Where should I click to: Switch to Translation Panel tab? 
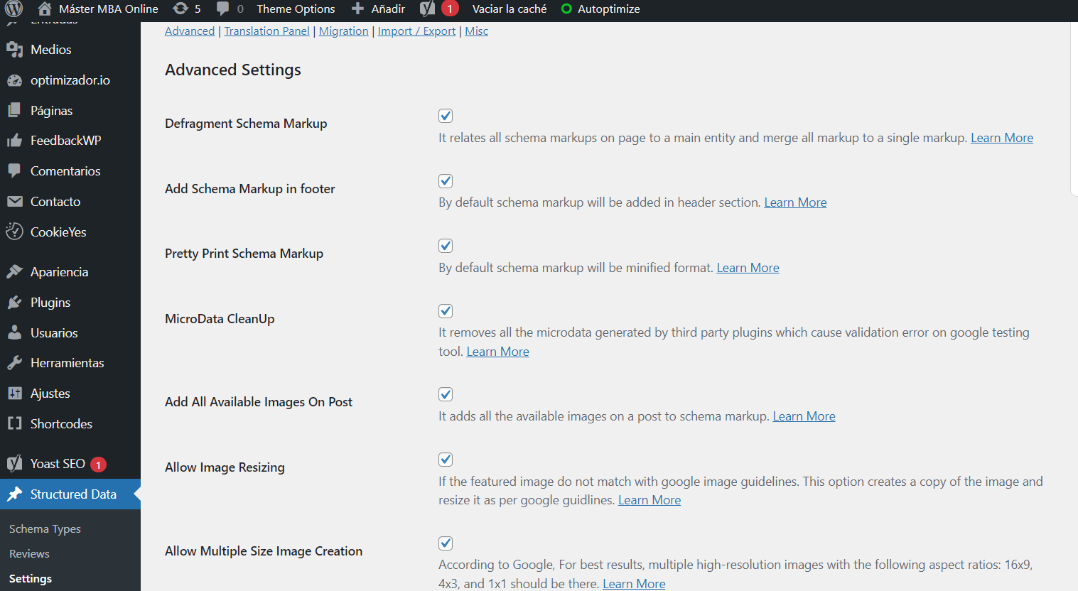[x=267, y=31]
